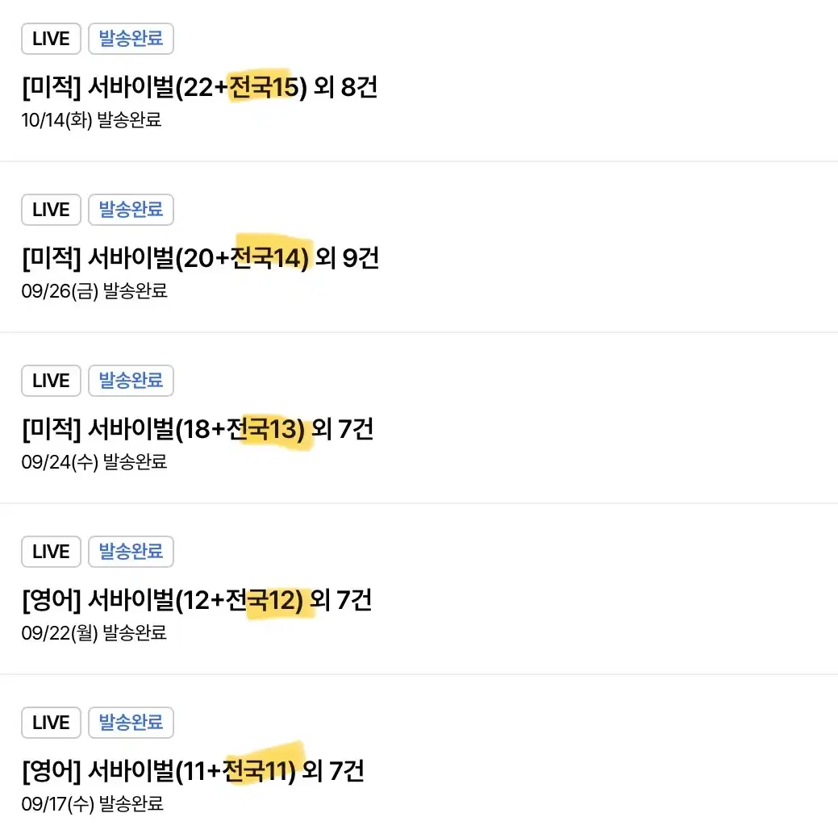The height and width of the screenshot is (838, 838).
Task: Click the LIVE badge on the 전국13 entry
Action: point(51,381)
